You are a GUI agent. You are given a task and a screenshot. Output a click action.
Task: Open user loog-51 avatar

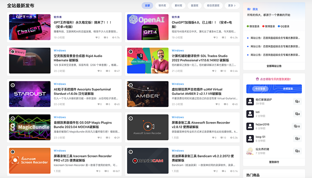(250, 139)
